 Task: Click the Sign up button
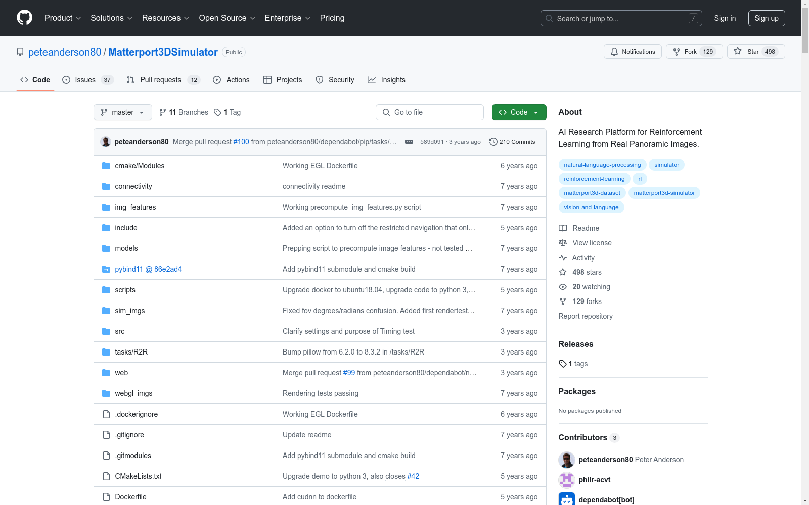pos(767,18)
